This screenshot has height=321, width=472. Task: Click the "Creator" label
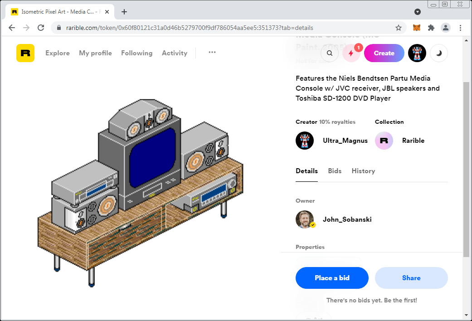pyautogui.click(x=307, y=122)
